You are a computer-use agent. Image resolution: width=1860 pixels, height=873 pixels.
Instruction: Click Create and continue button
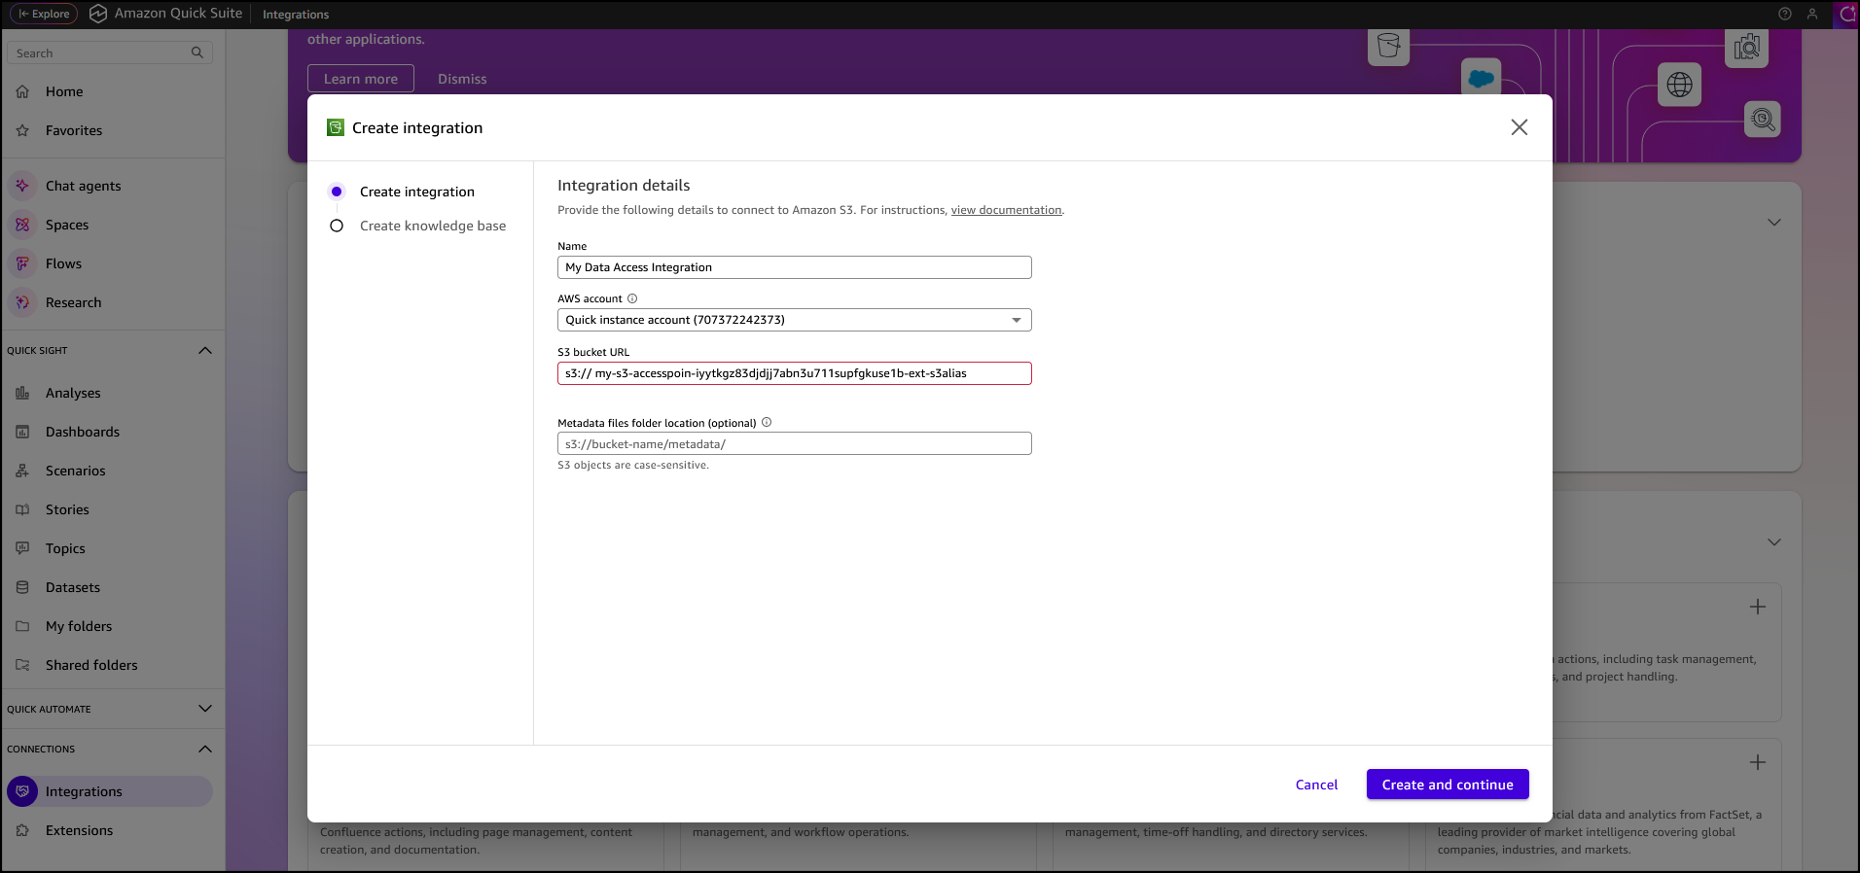click(x=1447, y=785)
